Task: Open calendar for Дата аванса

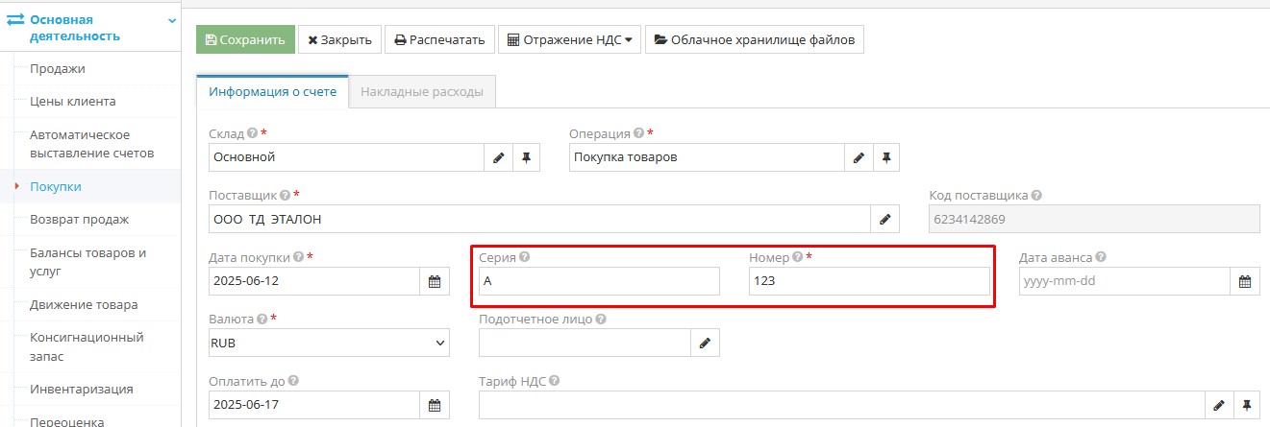Action: (1244, 281)
